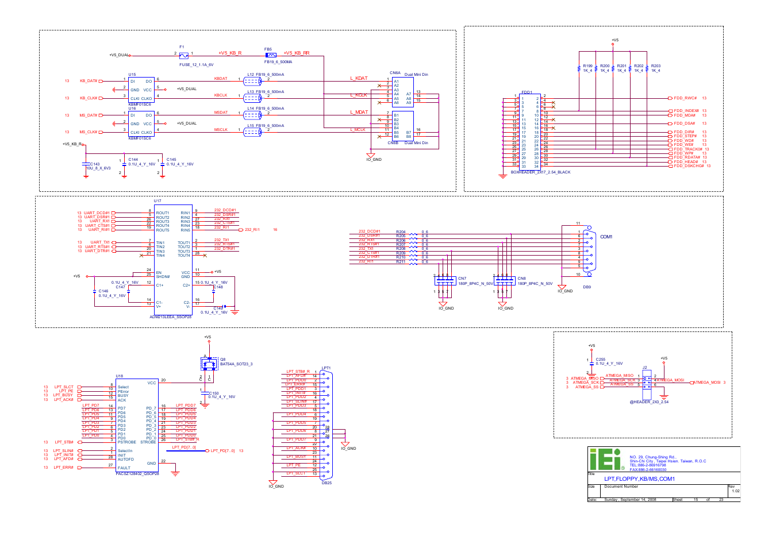Select ferrite bead L12 on KBDAT line
The image size is (776, 548).
[252, 82]
